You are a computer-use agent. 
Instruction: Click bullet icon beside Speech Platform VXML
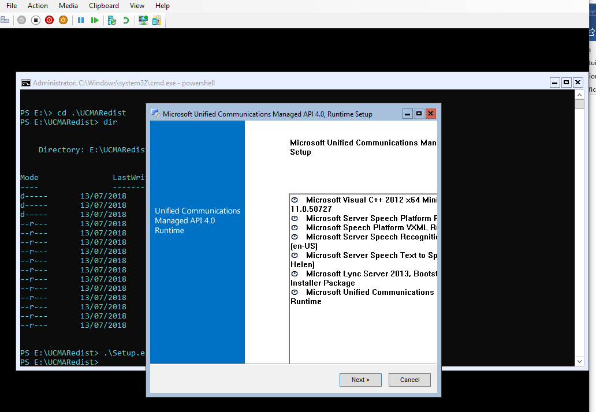tap(295, 227)
